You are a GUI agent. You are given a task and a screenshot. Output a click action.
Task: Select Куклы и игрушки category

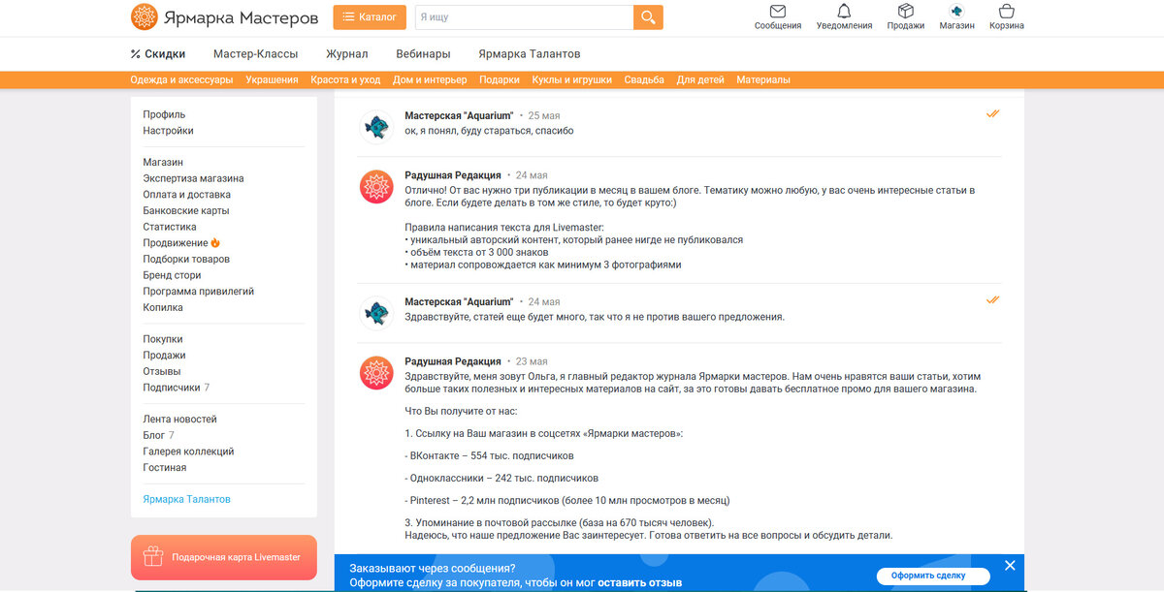[x=571, y=79]
